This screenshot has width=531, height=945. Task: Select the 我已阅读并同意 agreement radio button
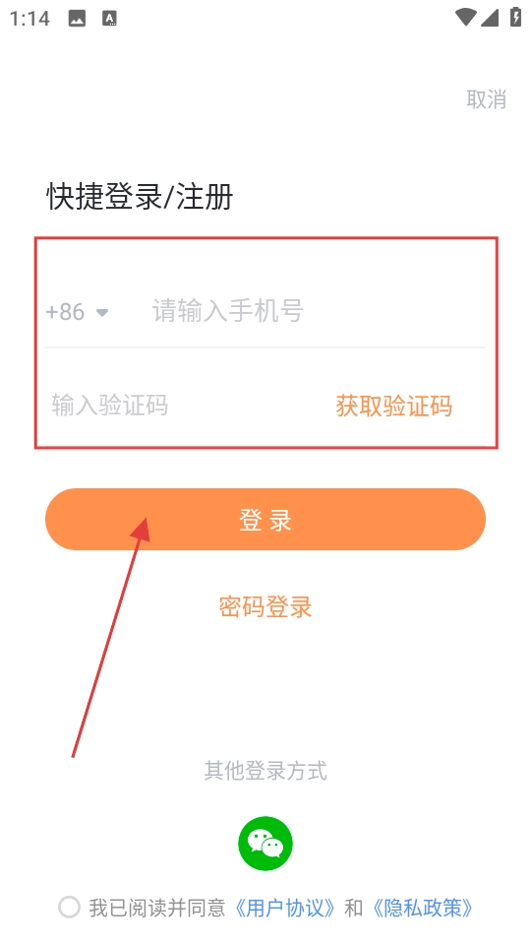[x=69, y=907]
